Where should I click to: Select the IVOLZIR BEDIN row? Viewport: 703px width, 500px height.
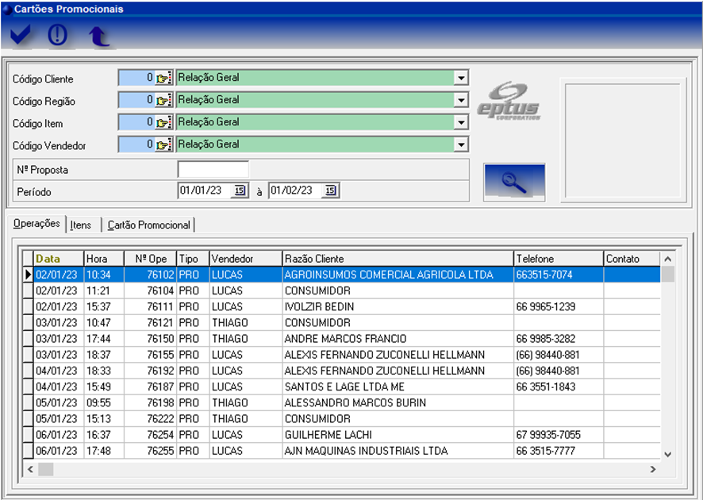(x=319, y=307)
